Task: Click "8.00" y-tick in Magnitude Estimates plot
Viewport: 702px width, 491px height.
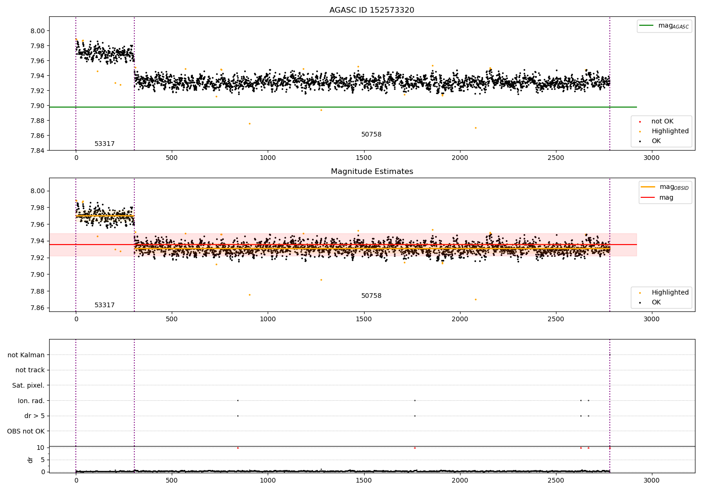Action: [38, 191]
